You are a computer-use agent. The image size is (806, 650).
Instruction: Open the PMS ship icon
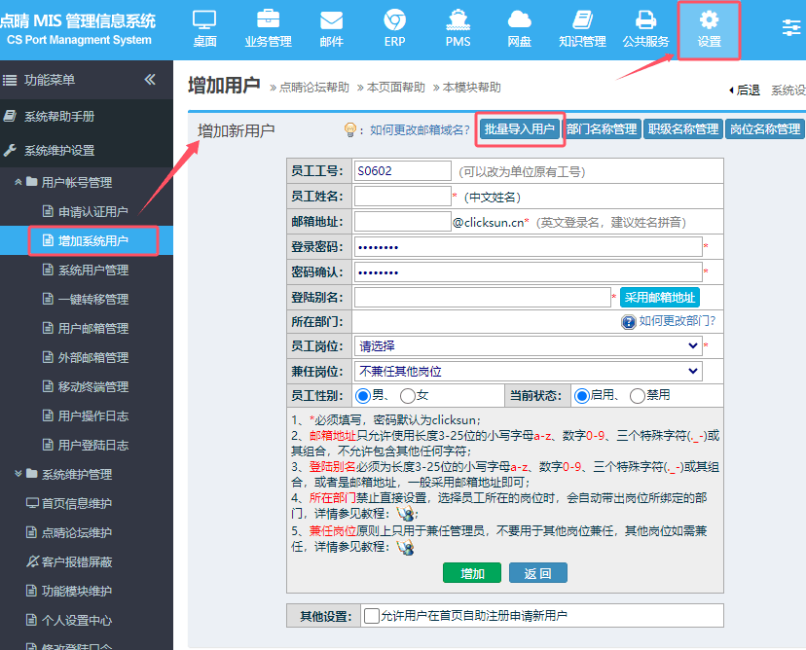pos(458,20)
